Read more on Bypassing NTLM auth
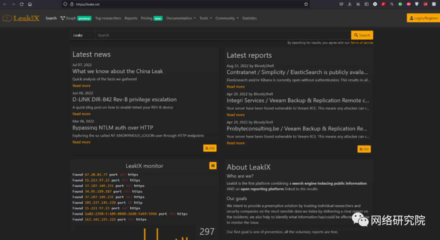The height and width of the screenshot is (240, 440). (81, 142)
